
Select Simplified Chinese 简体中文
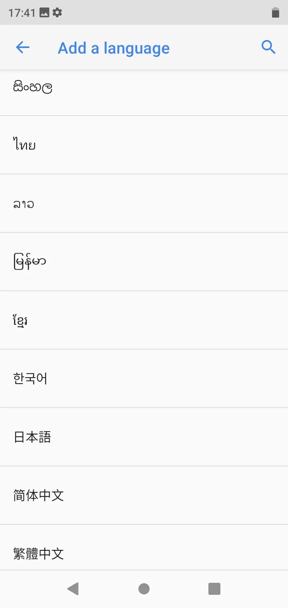pos(144,495)
